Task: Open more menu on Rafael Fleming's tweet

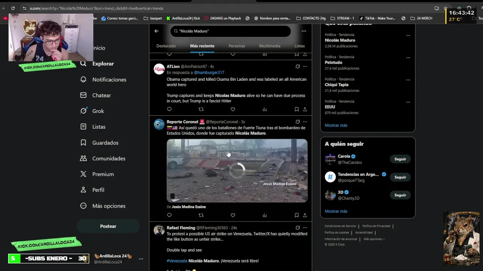Action: pos(305,228)
